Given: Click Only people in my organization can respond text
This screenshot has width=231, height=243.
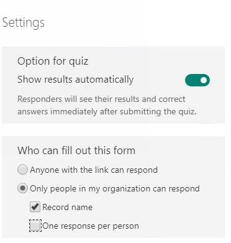Looking at the screenshot, I should click(115, 189).
